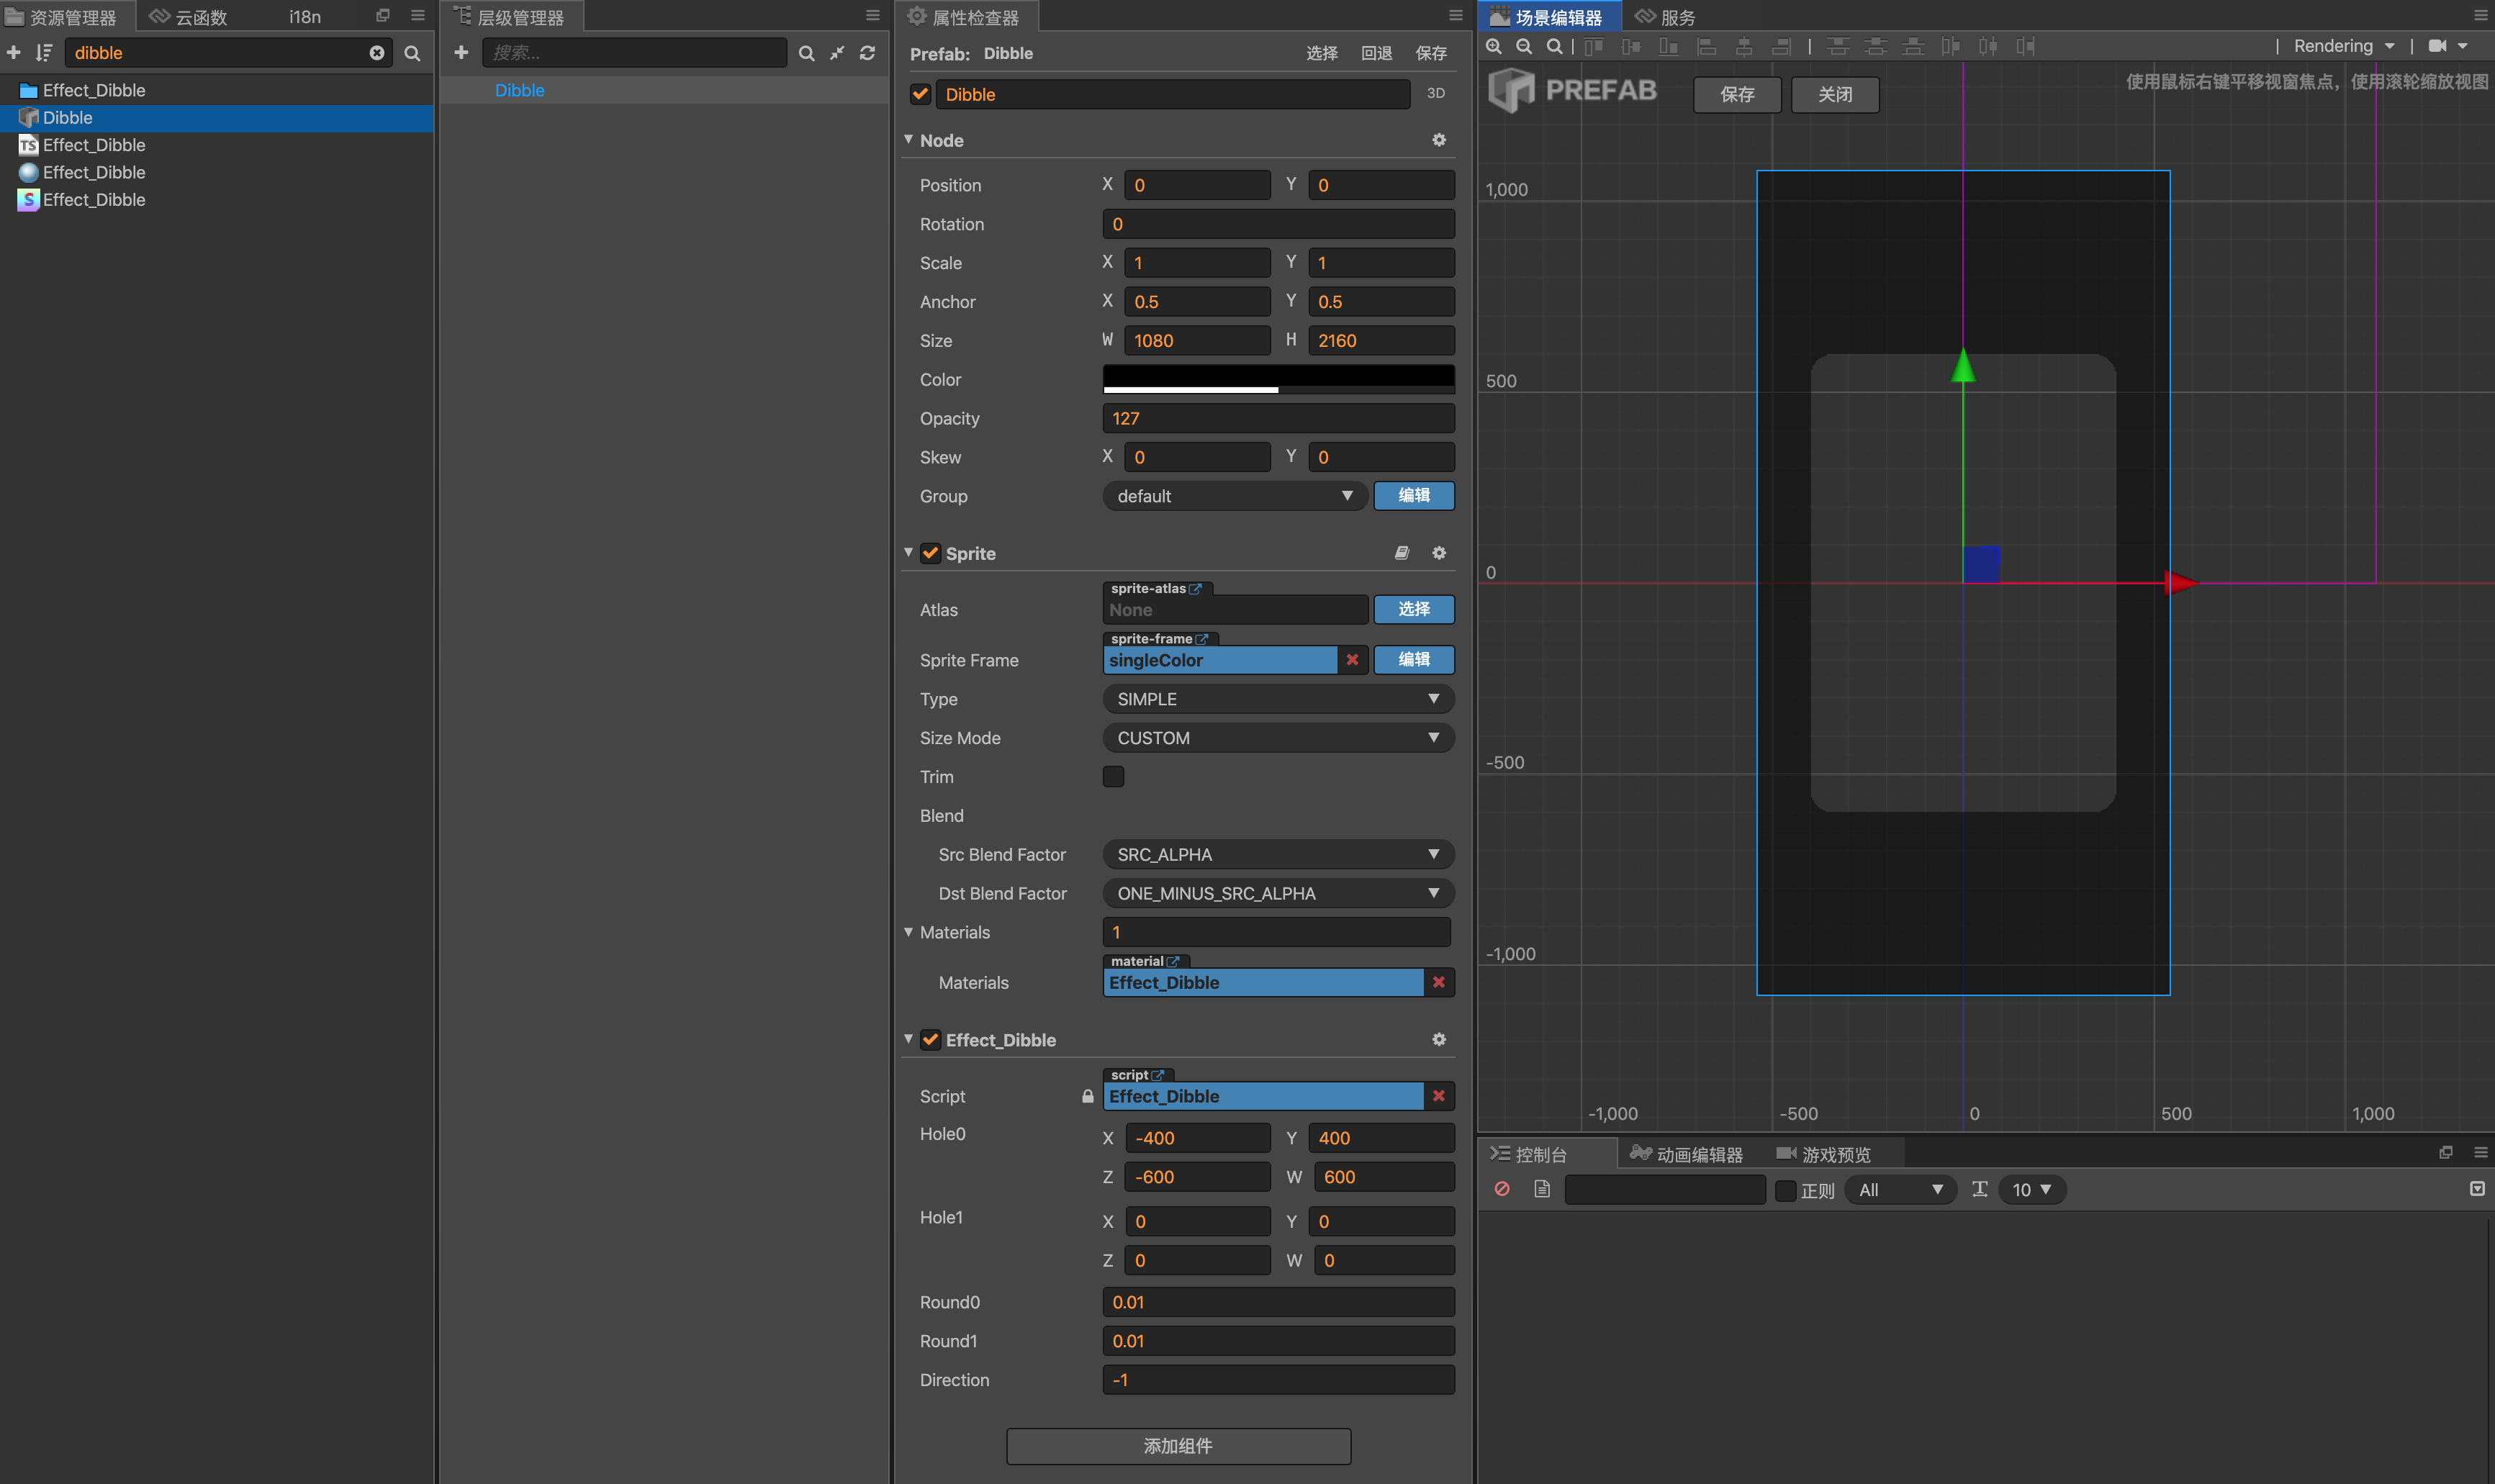
Task: Enable the 正则 regex checkbox
Action: click(1785, 1190)
